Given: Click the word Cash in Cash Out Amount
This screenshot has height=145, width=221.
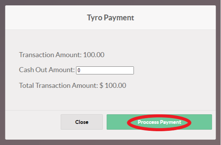Looking at the screenshot, I should pos(26,70).
